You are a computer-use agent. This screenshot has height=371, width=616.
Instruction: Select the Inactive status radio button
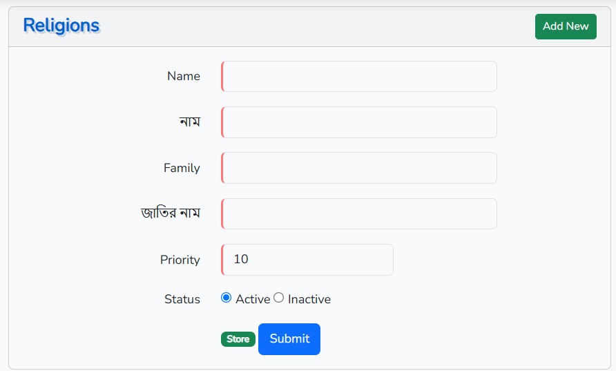click(x=279, y=298)
